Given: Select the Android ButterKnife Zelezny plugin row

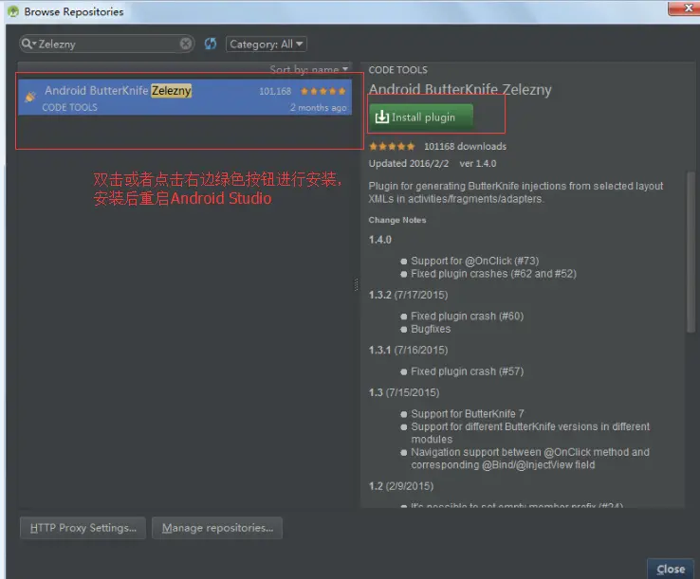Looking at the screenshot, I should pos(185,98).
